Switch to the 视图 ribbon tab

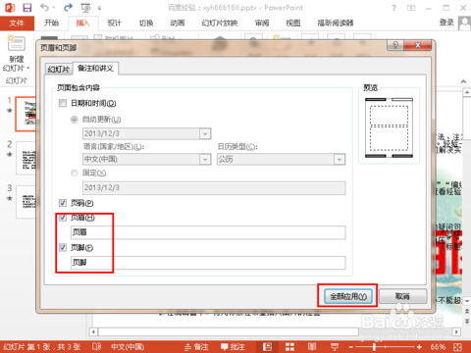[x=293, y=23]
